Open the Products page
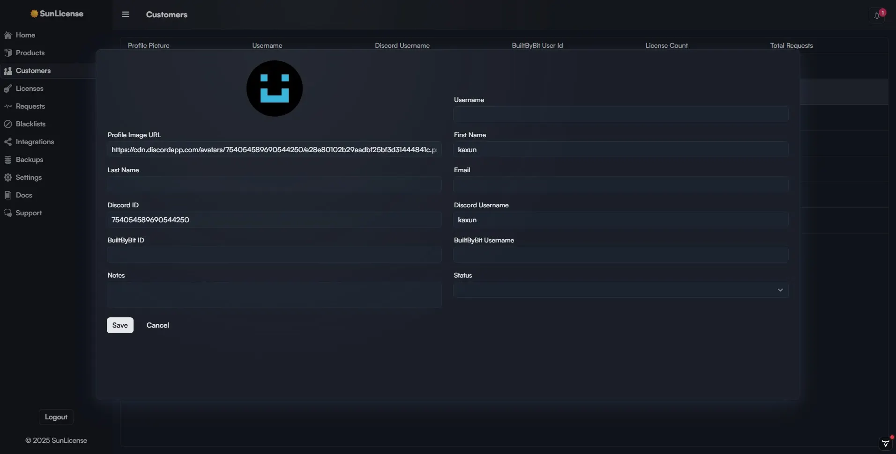Viewport: 896px width, 454px height. (x=30, y=53)
